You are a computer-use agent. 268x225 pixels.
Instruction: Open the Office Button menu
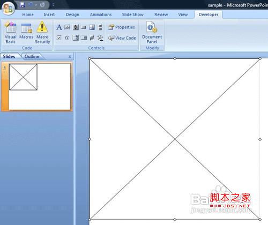(x=8, y=8)
